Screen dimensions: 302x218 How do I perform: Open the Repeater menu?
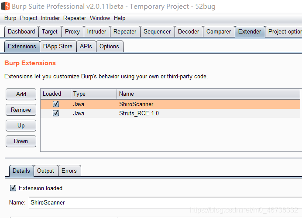coord(75,18)
